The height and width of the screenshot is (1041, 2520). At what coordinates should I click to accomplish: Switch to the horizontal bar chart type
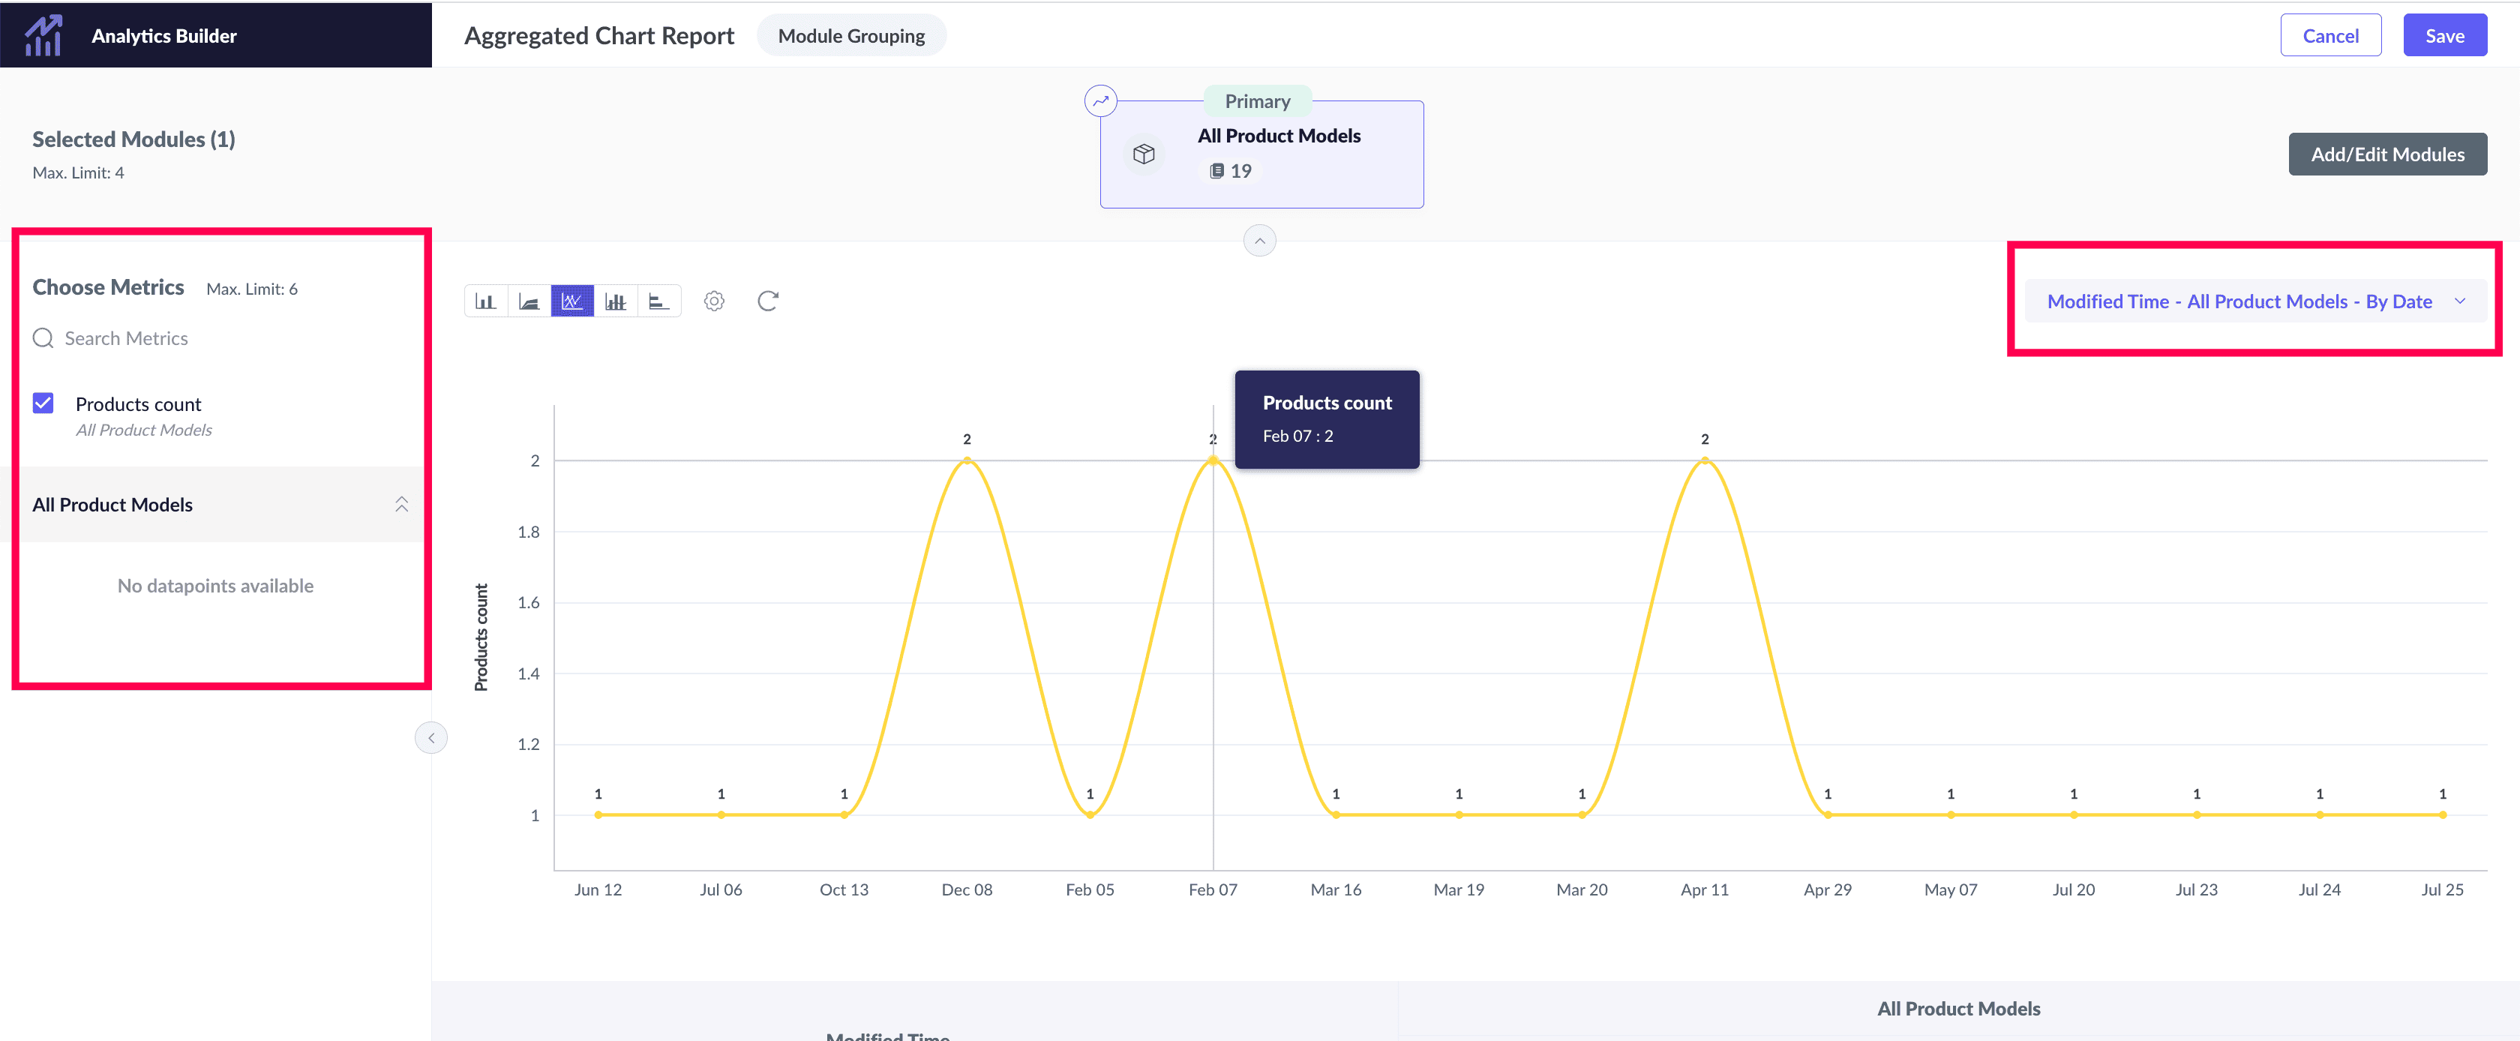click(x=658, y=301)
